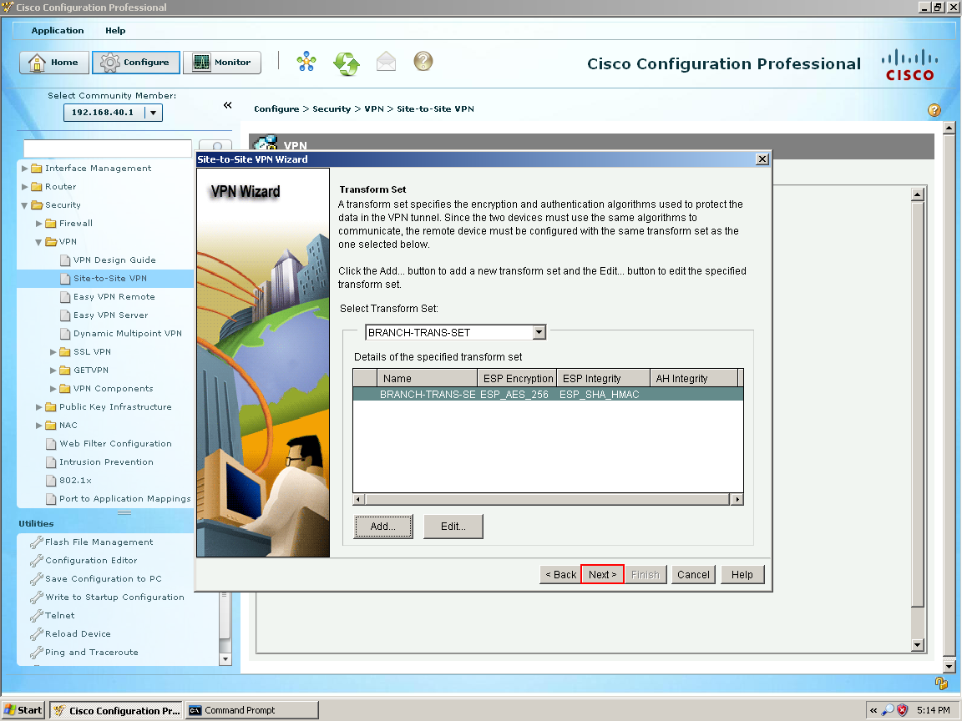
Task: Click Save Configuration to PC
Action: coord(103,579)
